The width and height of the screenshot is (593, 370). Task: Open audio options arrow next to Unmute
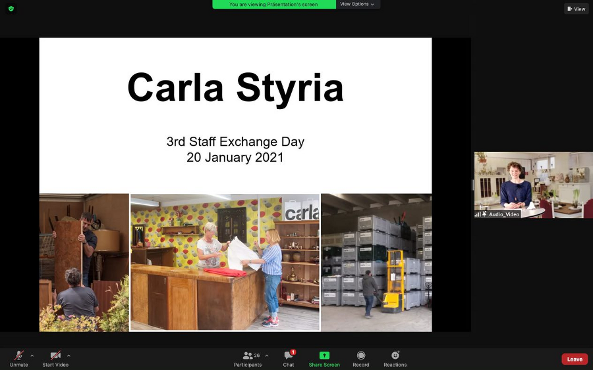(x=32, y=356)
